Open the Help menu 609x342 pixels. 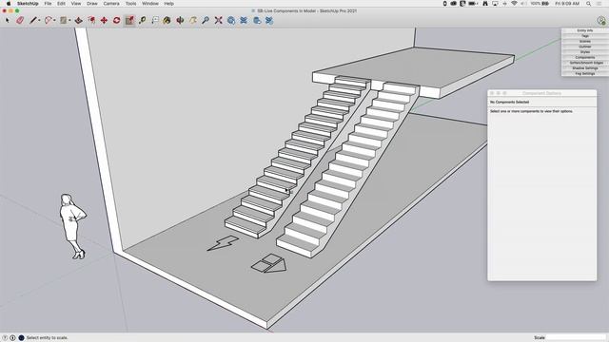pyautogui.click(x=169, y=4)
